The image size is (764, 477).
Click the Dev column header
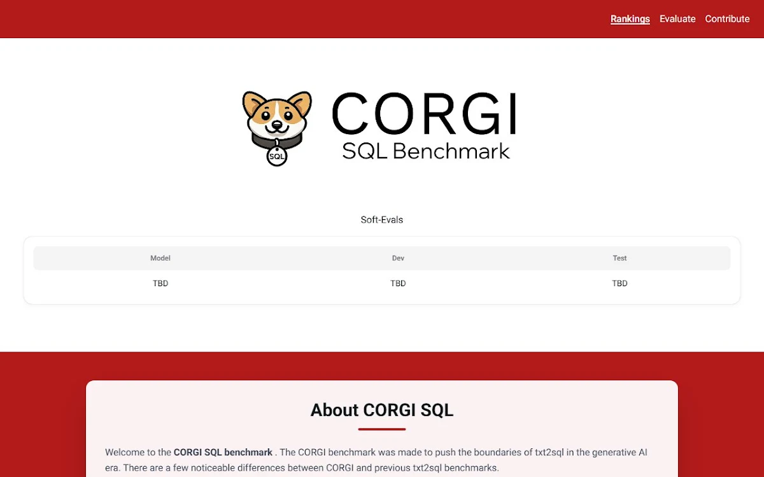click(398, 258)
